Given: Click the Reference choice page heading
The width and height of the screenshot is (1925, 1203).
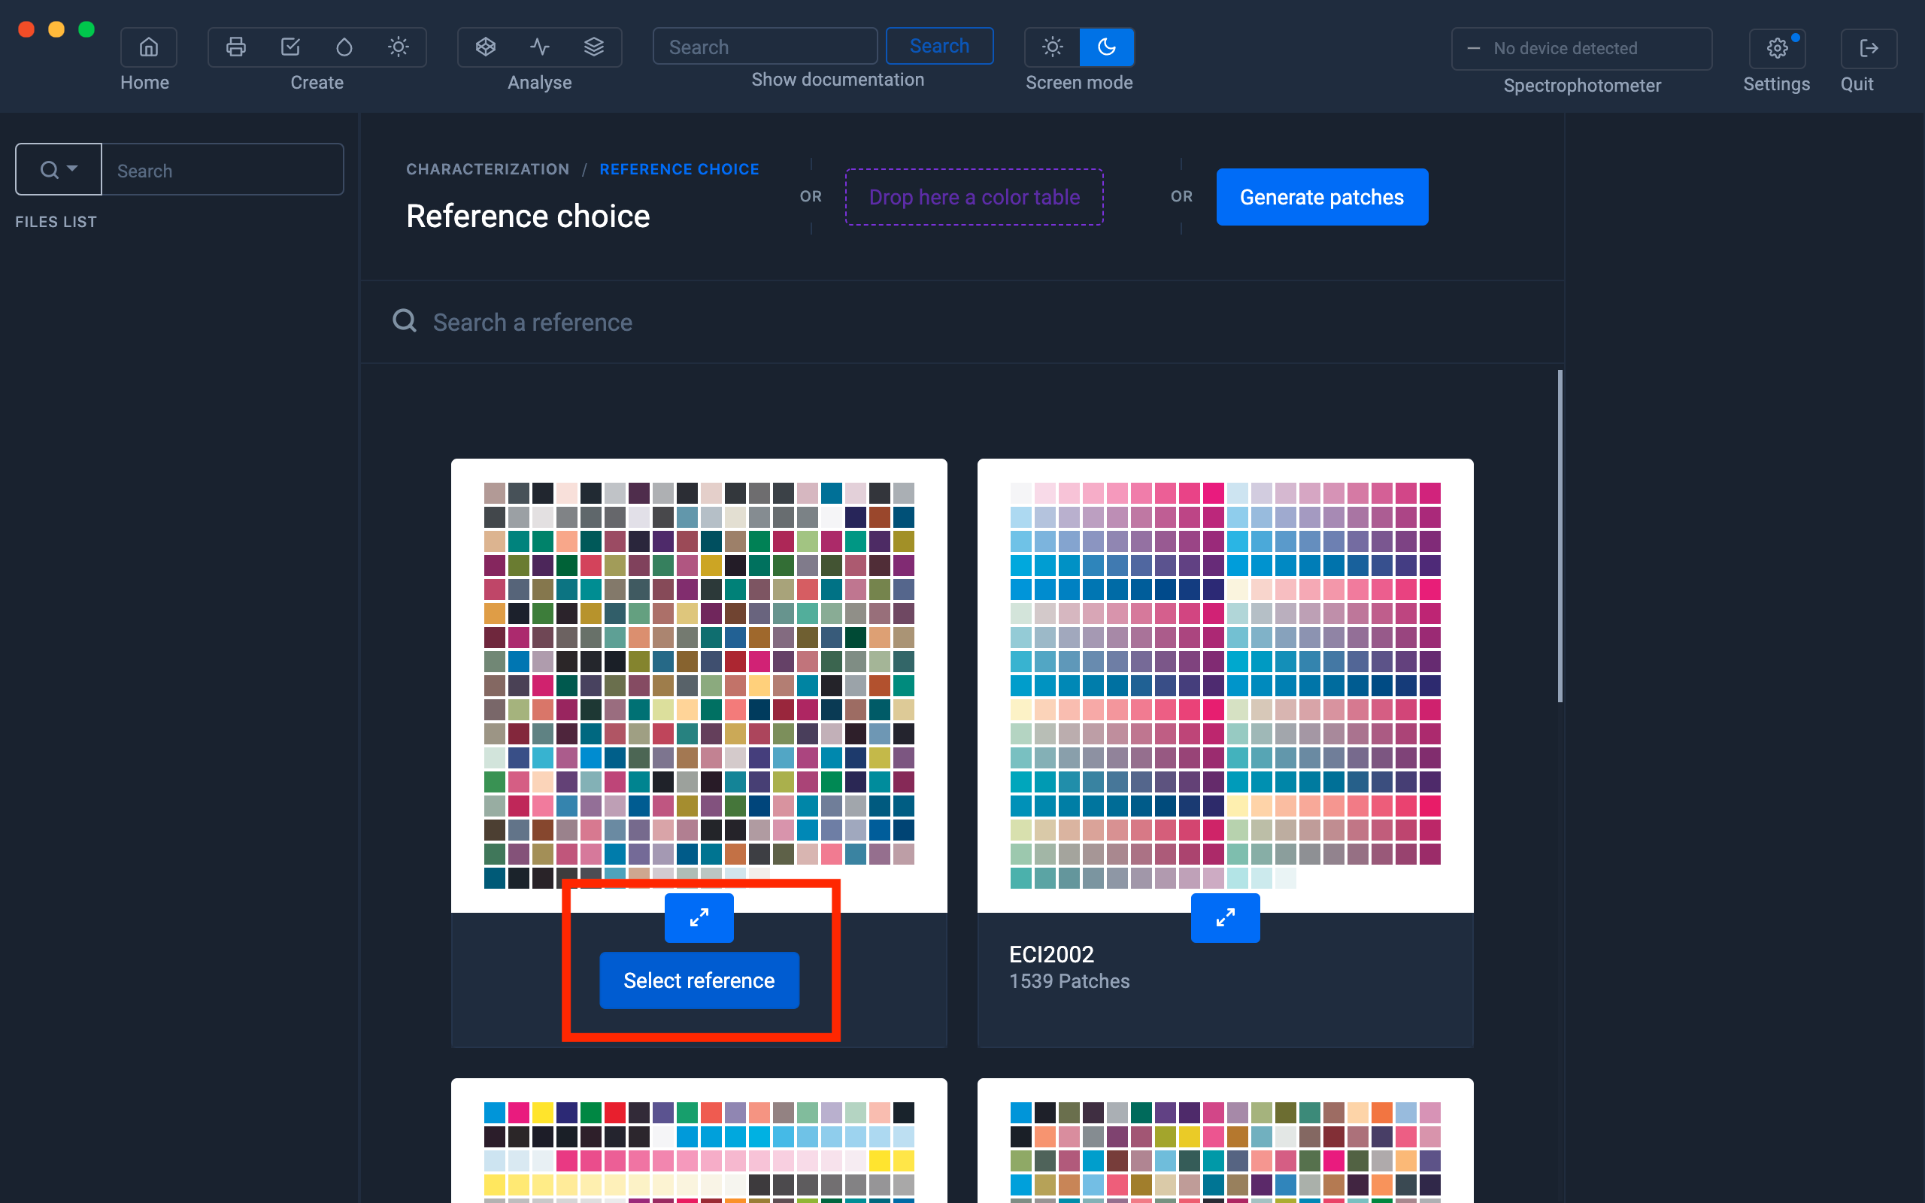Looking at the screenshot, I should pos(527,217).
